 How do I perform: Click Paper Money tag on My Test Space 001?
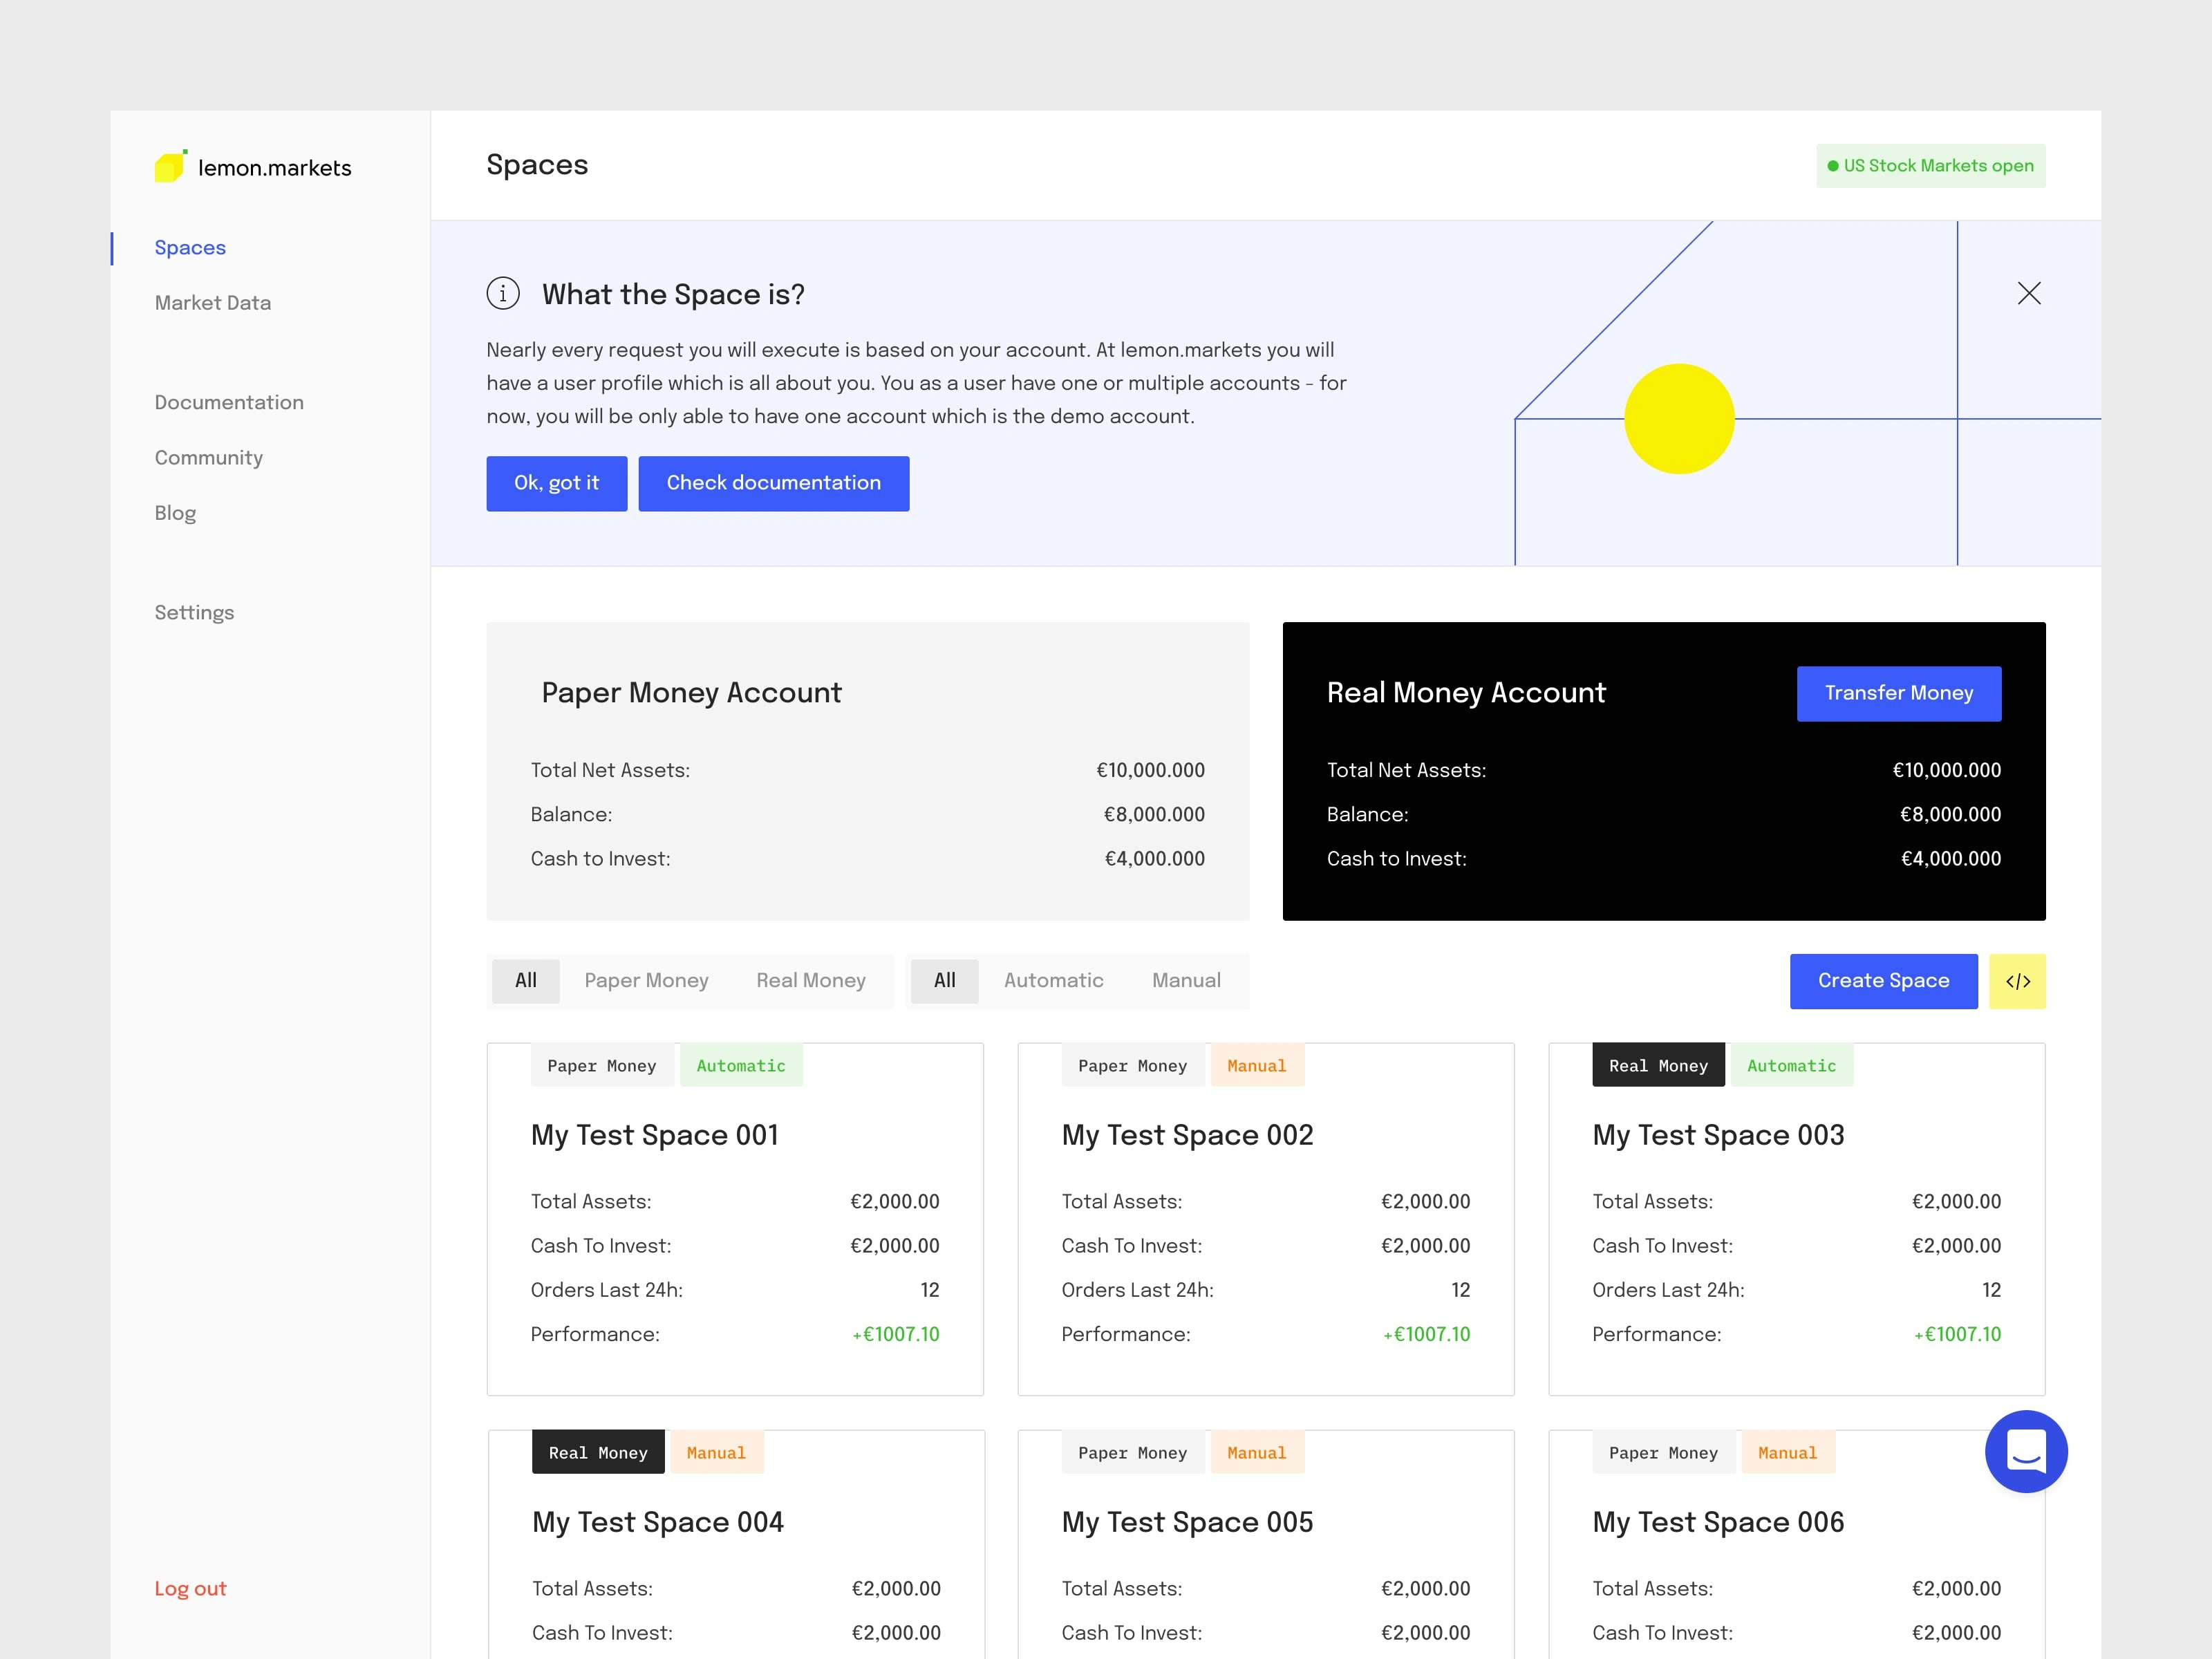point(602,1066)
